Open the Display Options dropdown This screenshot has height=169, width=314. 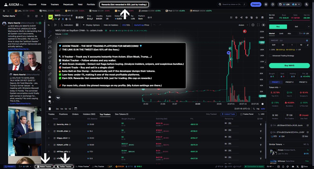pos(91,25)
